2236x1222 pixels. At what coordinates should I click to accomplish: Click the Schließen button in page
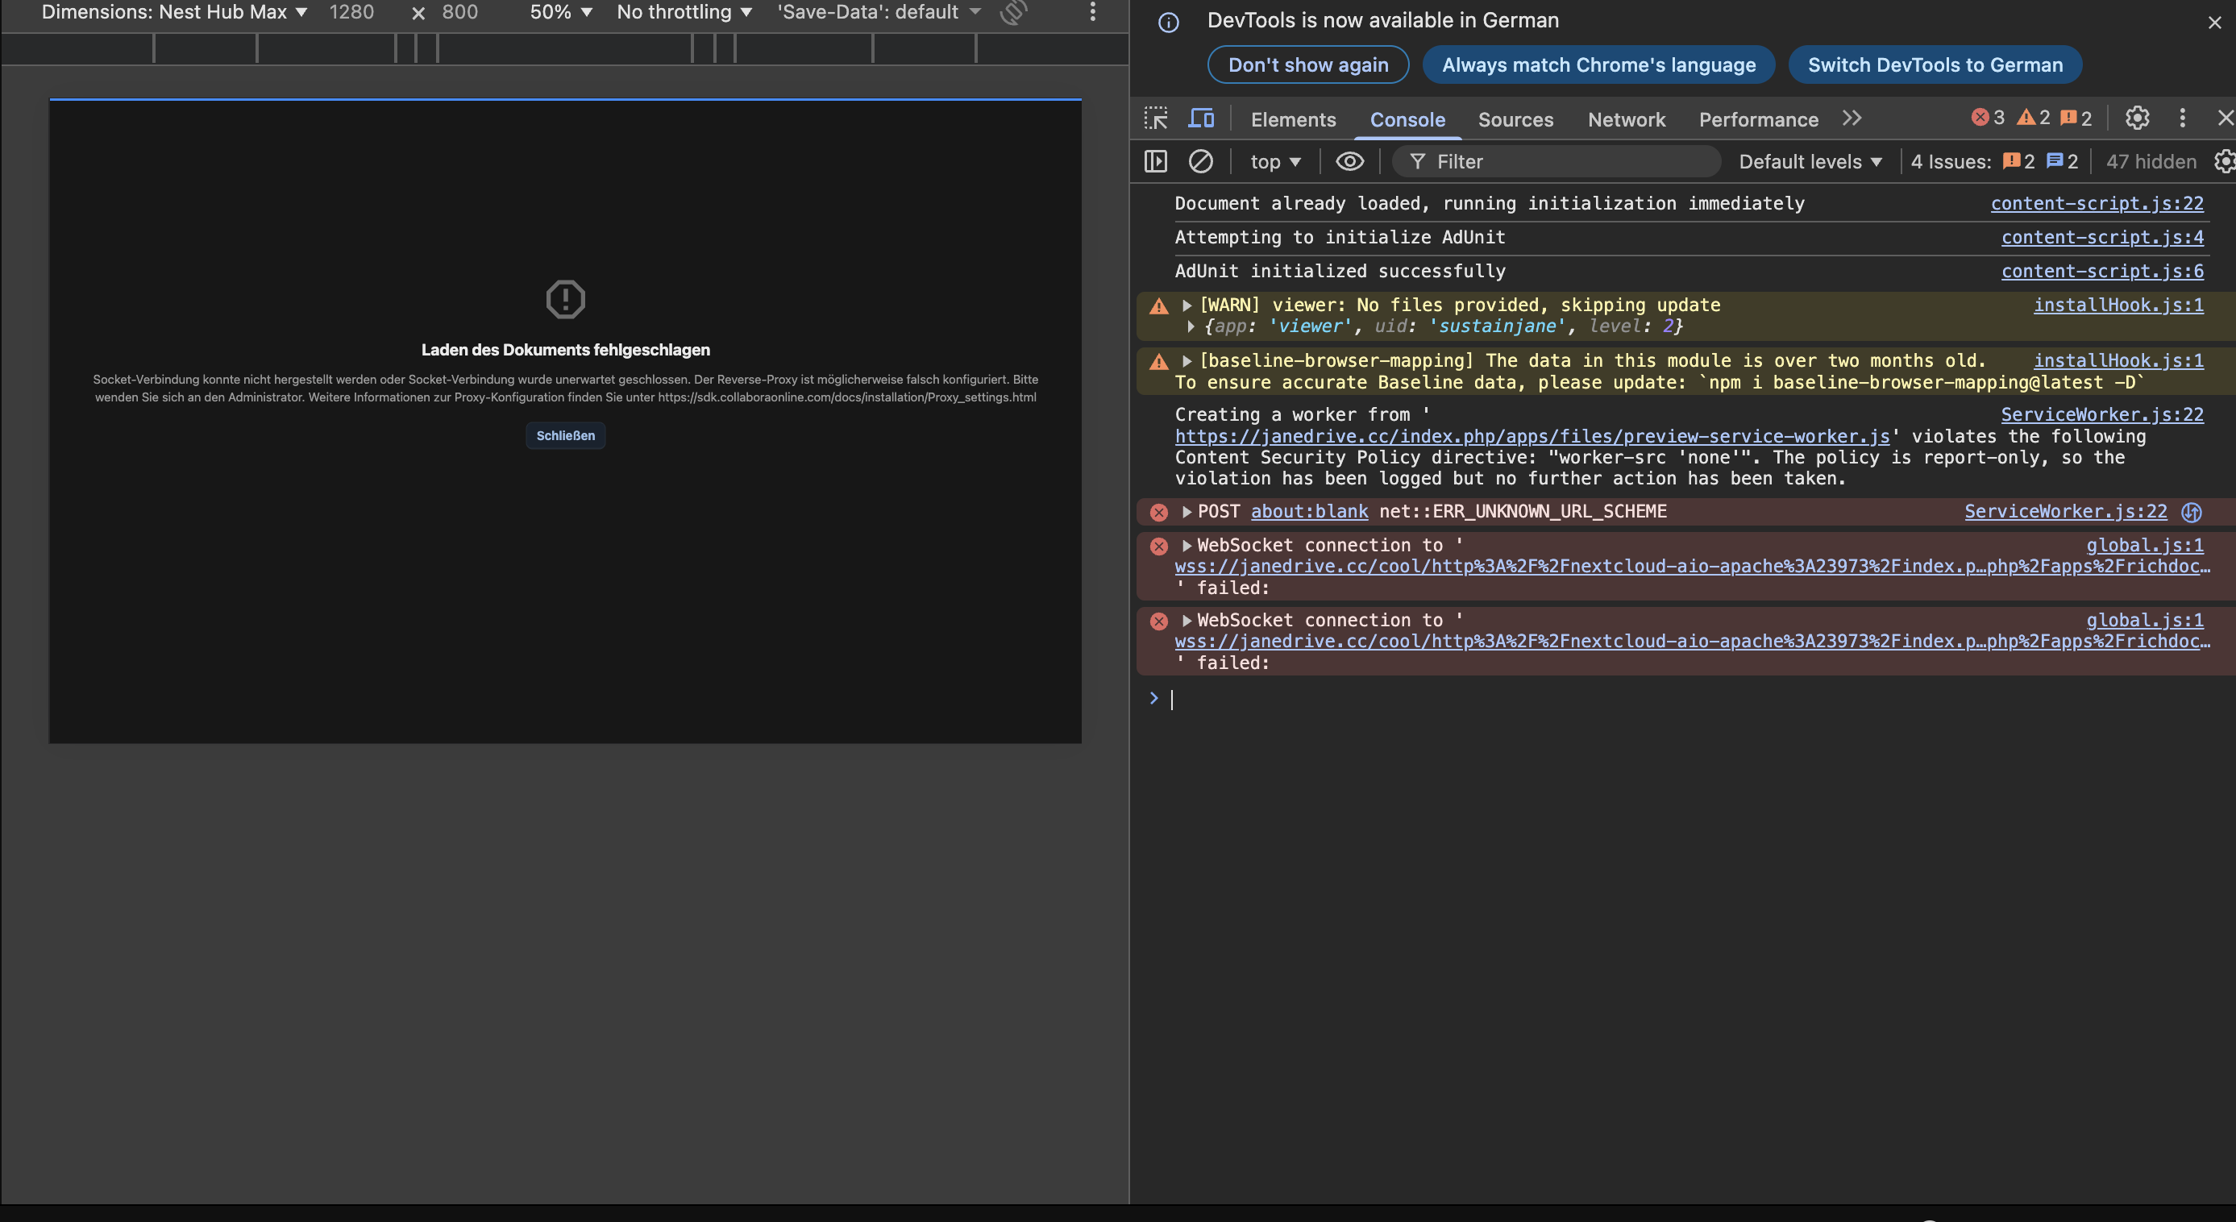tap(565, 436)
